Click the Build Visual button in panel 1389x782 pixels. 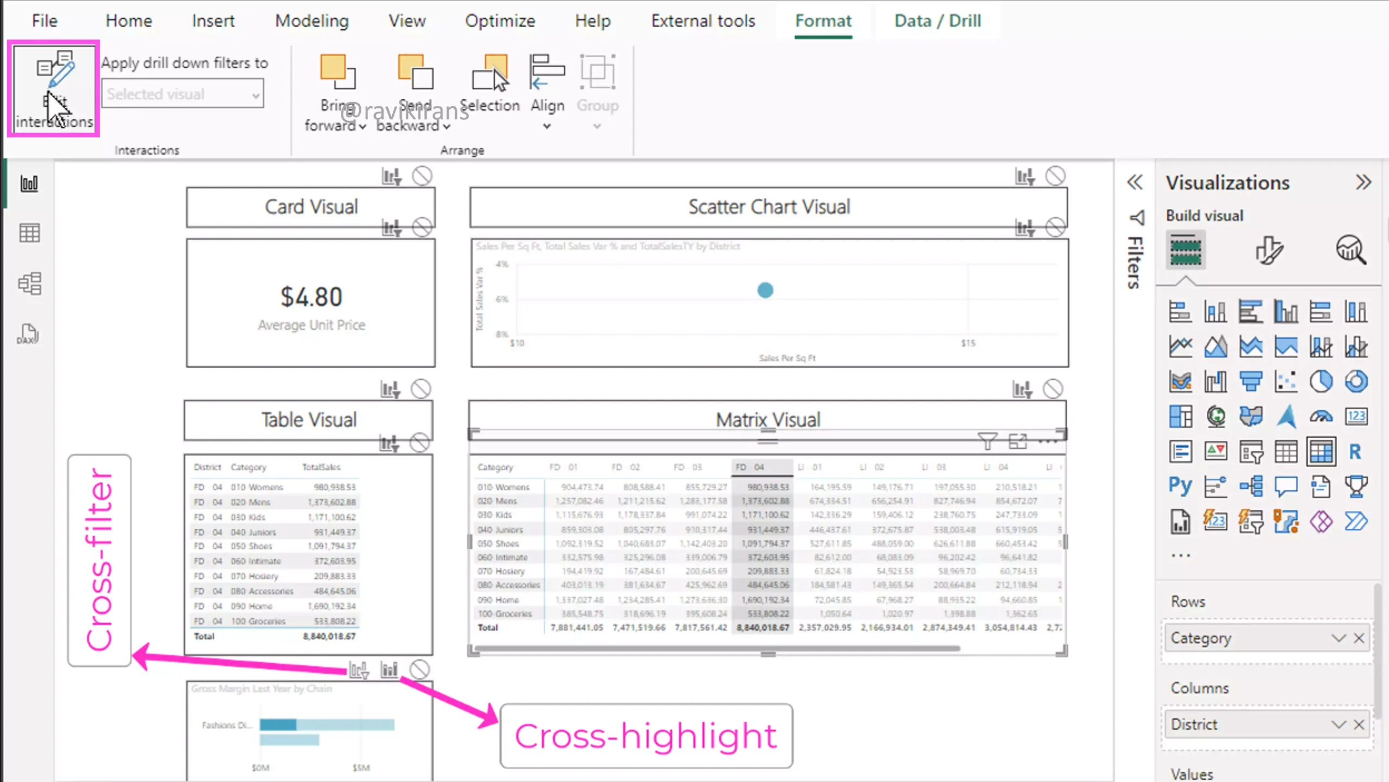coord(1186,249)
